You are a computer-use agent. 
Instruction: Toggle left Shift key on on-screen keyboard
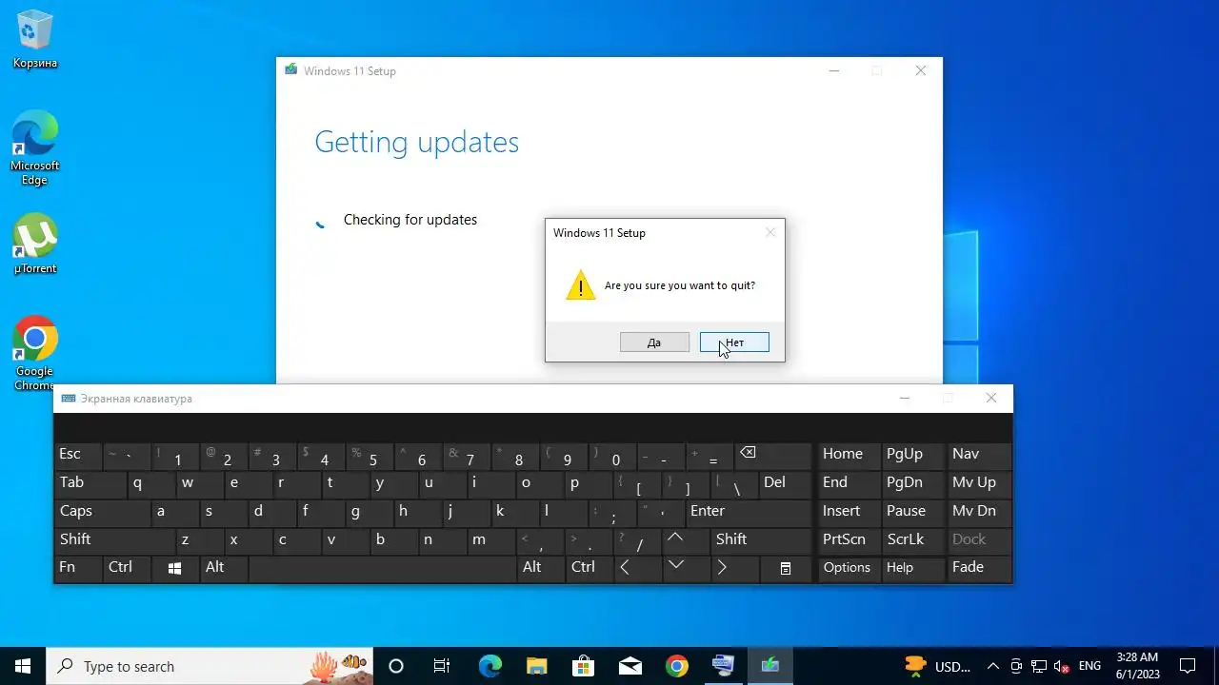[x=114, y=541]
